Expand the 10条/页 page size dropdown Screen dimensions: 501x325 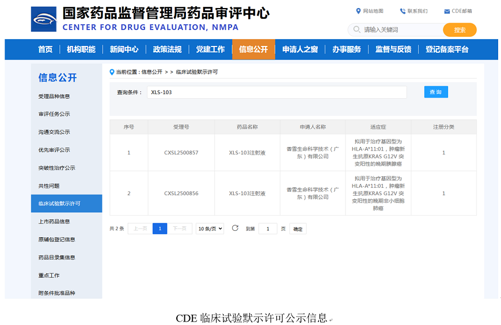point(210,229)
